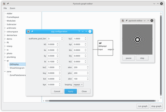Shade the zpg configuration dialog with down chevron

point(83,31)
